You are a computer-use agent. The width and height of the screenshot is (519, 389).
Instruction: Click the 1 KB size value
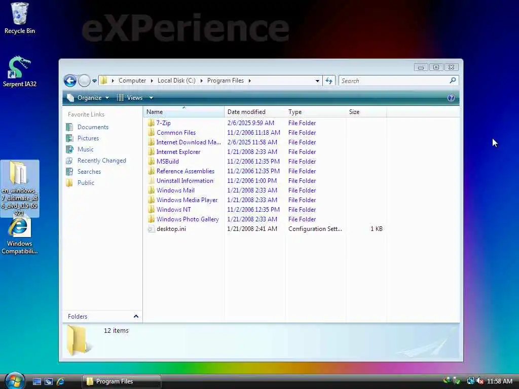point(377,229)
